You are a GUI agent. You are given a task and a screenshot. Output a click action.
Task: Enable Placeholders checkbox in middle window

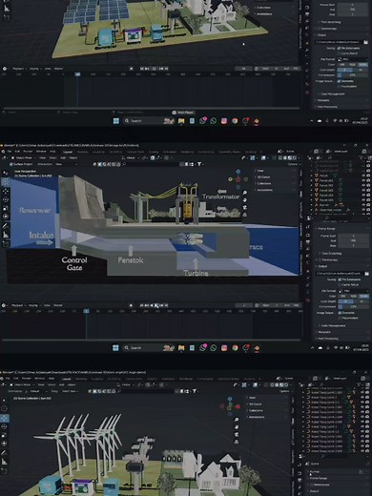(x=339, y=318)
